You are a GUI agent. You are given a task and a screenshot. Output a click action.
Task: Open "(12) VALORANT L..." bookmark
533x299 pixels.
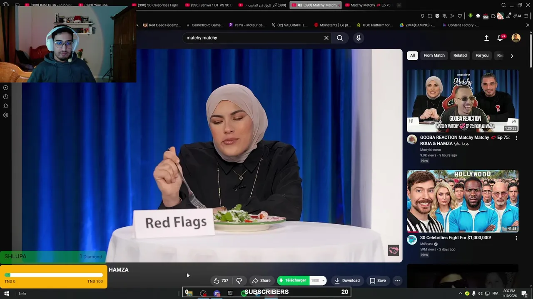point(289,25)
